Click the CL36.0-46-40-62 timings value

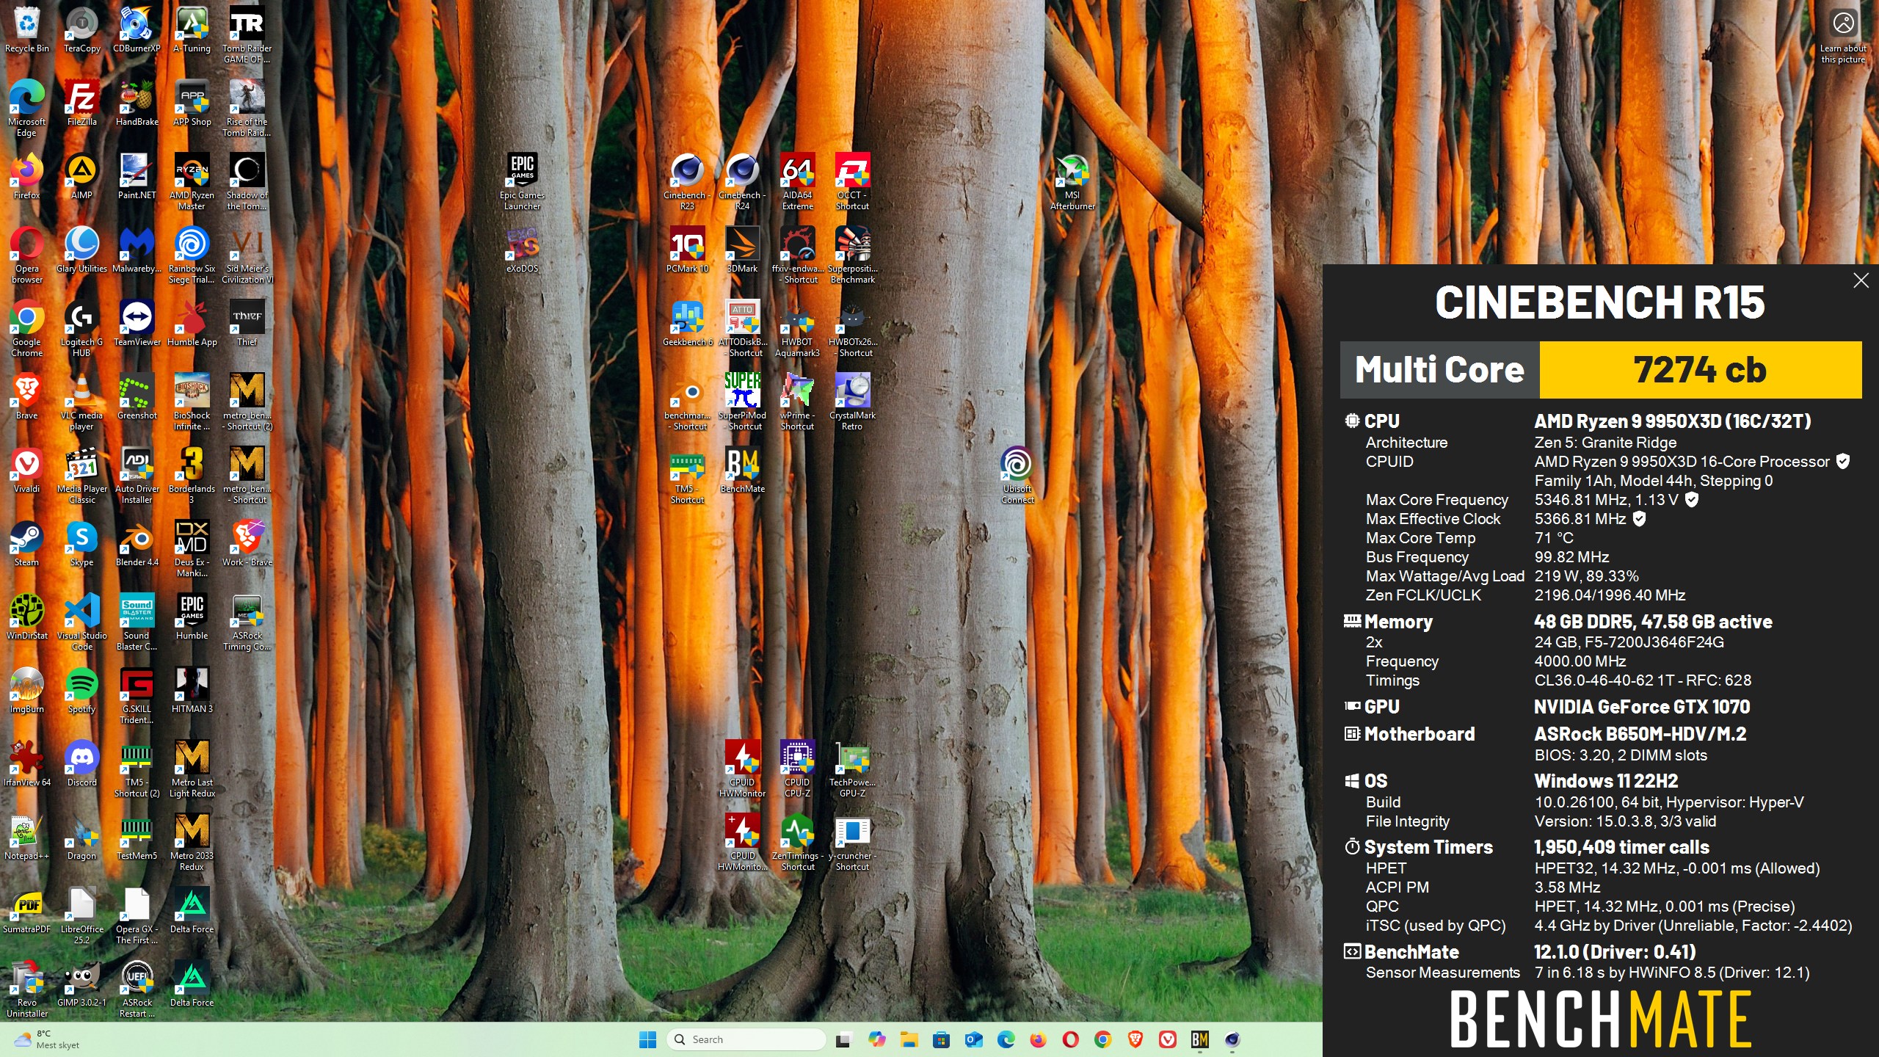point(1643,680)
